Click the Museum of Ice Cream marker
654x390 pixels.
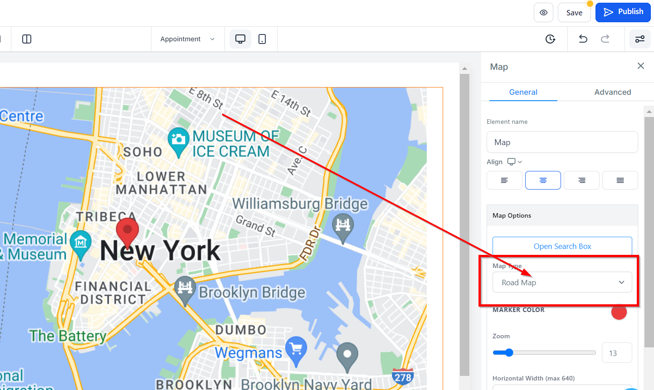click(178, 141)
